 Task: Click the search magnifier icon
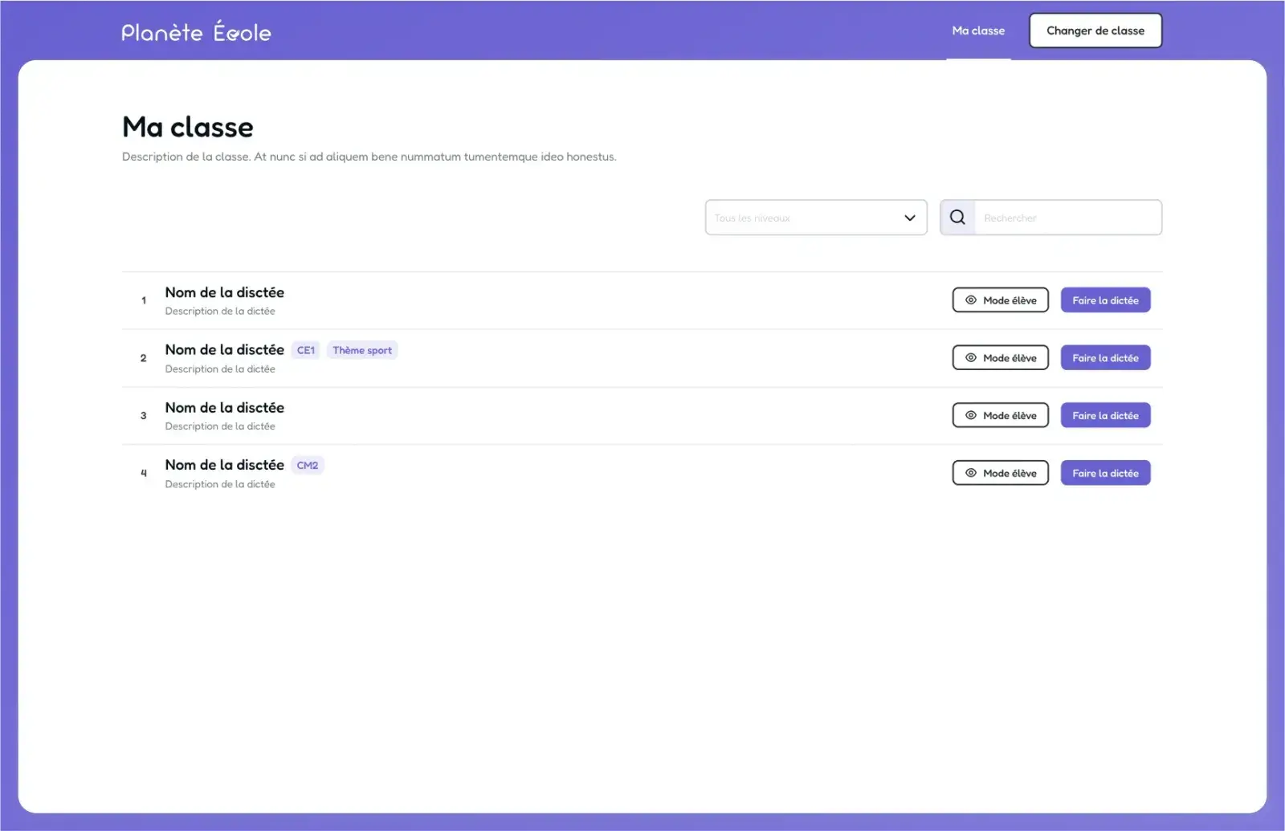coord(957,218)
